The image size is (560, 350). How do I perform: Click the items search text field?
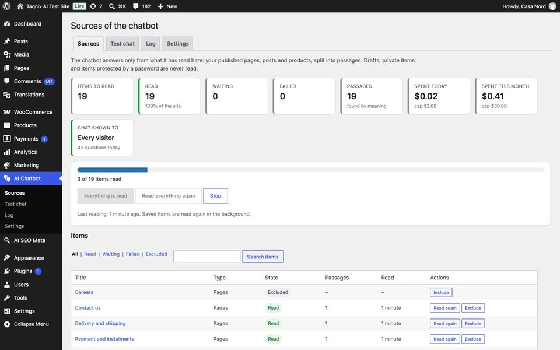206,257
